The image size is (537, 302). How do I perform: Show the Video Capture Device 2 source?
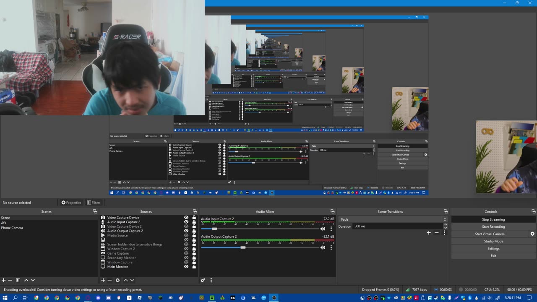pos(186,226)
